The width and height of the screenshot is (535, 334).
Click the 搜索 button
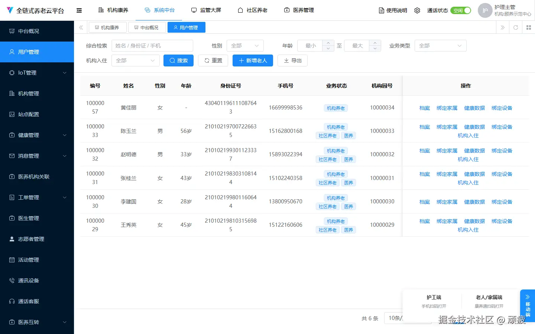tap(178, 60)
